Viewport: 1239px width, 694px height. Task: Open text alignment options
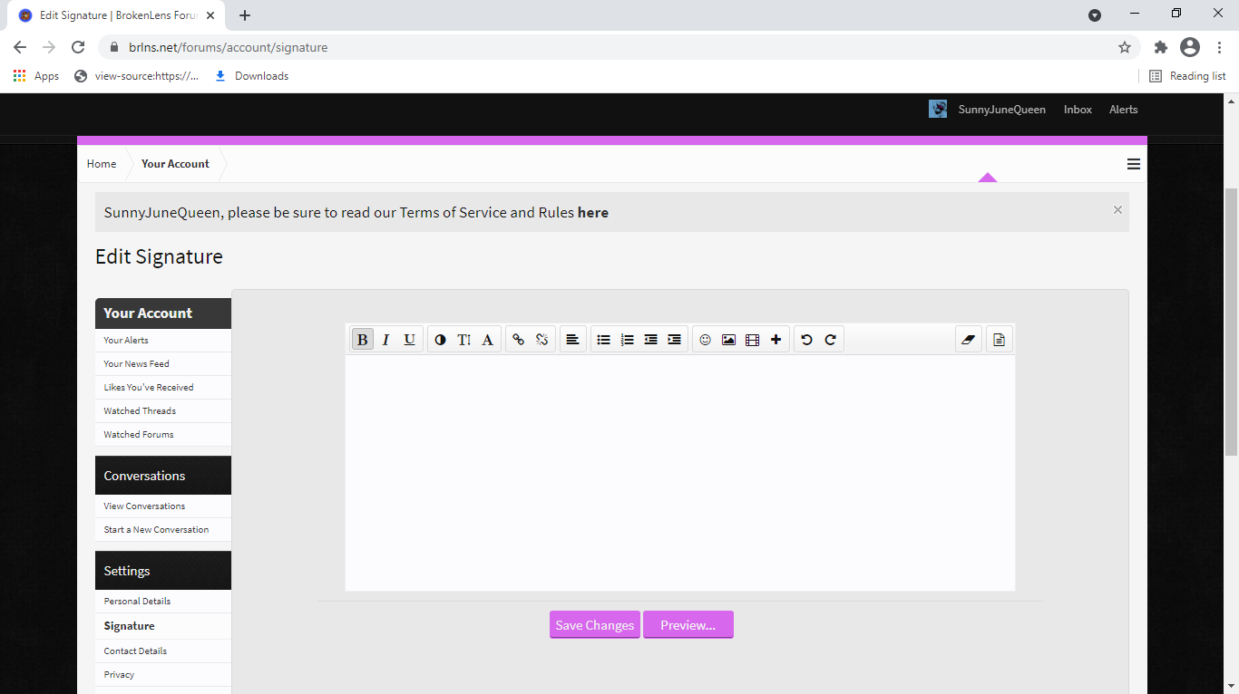[572, 340]
